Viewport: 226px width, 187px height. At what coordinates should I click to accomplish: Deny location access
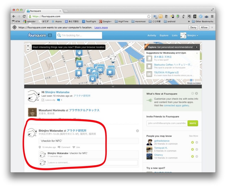pyautogui.click(x=193, y=27)
